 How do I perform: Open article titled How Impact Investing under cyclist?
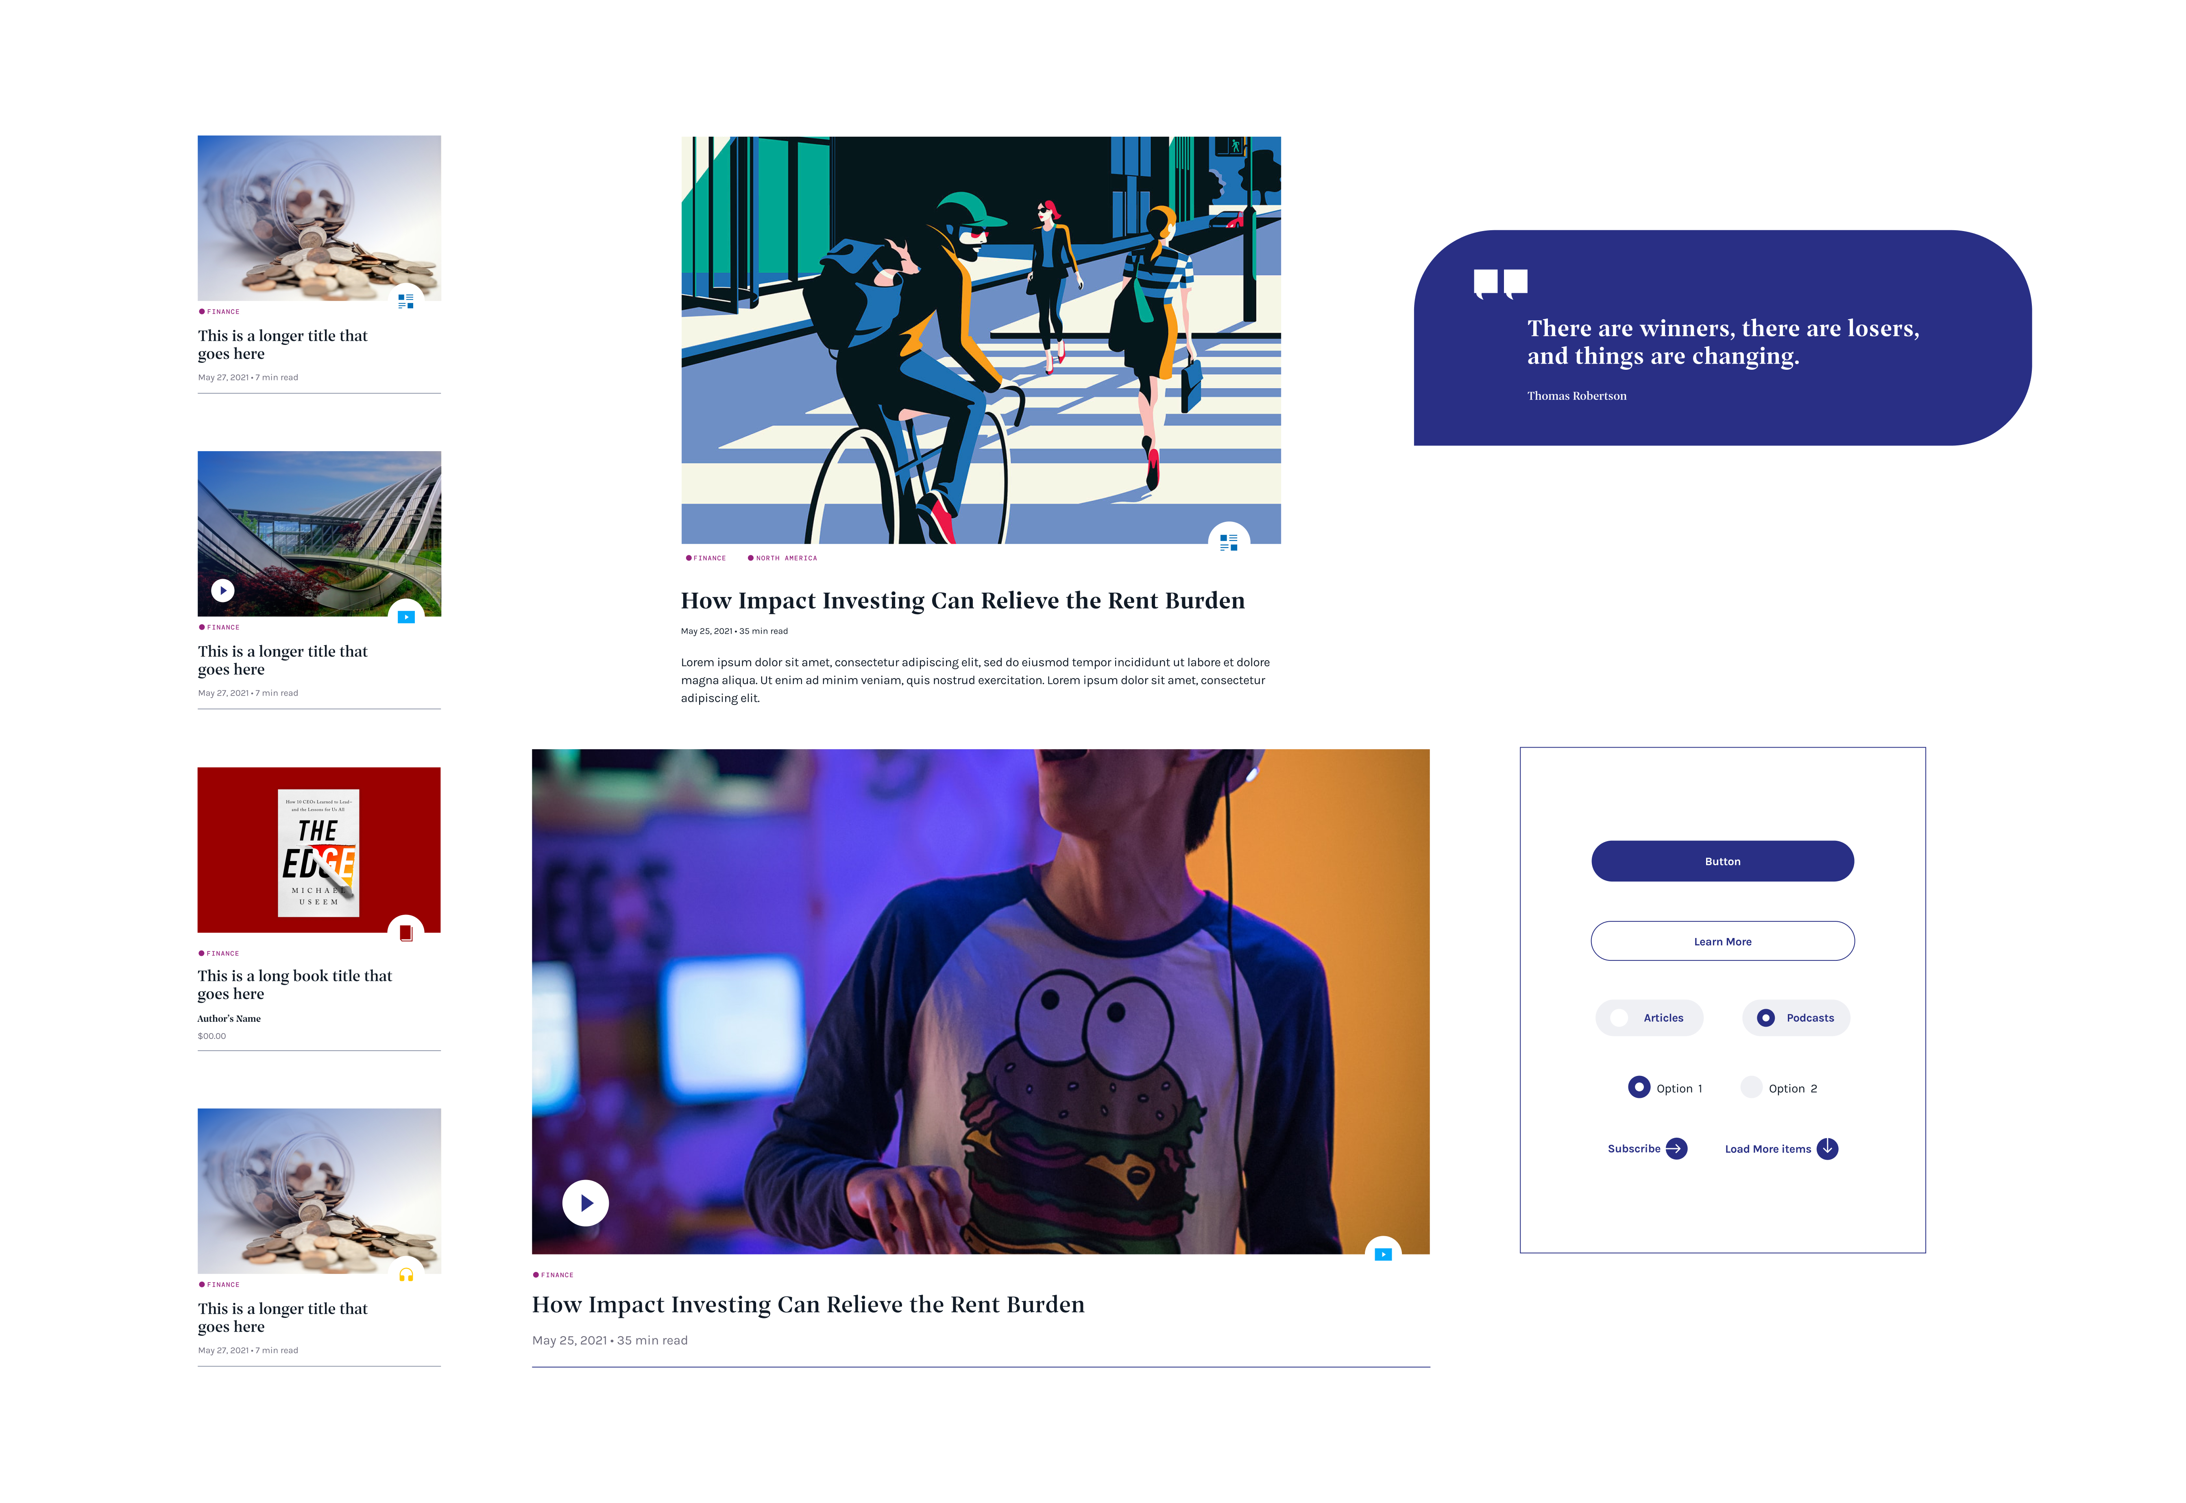coord(962,601)
